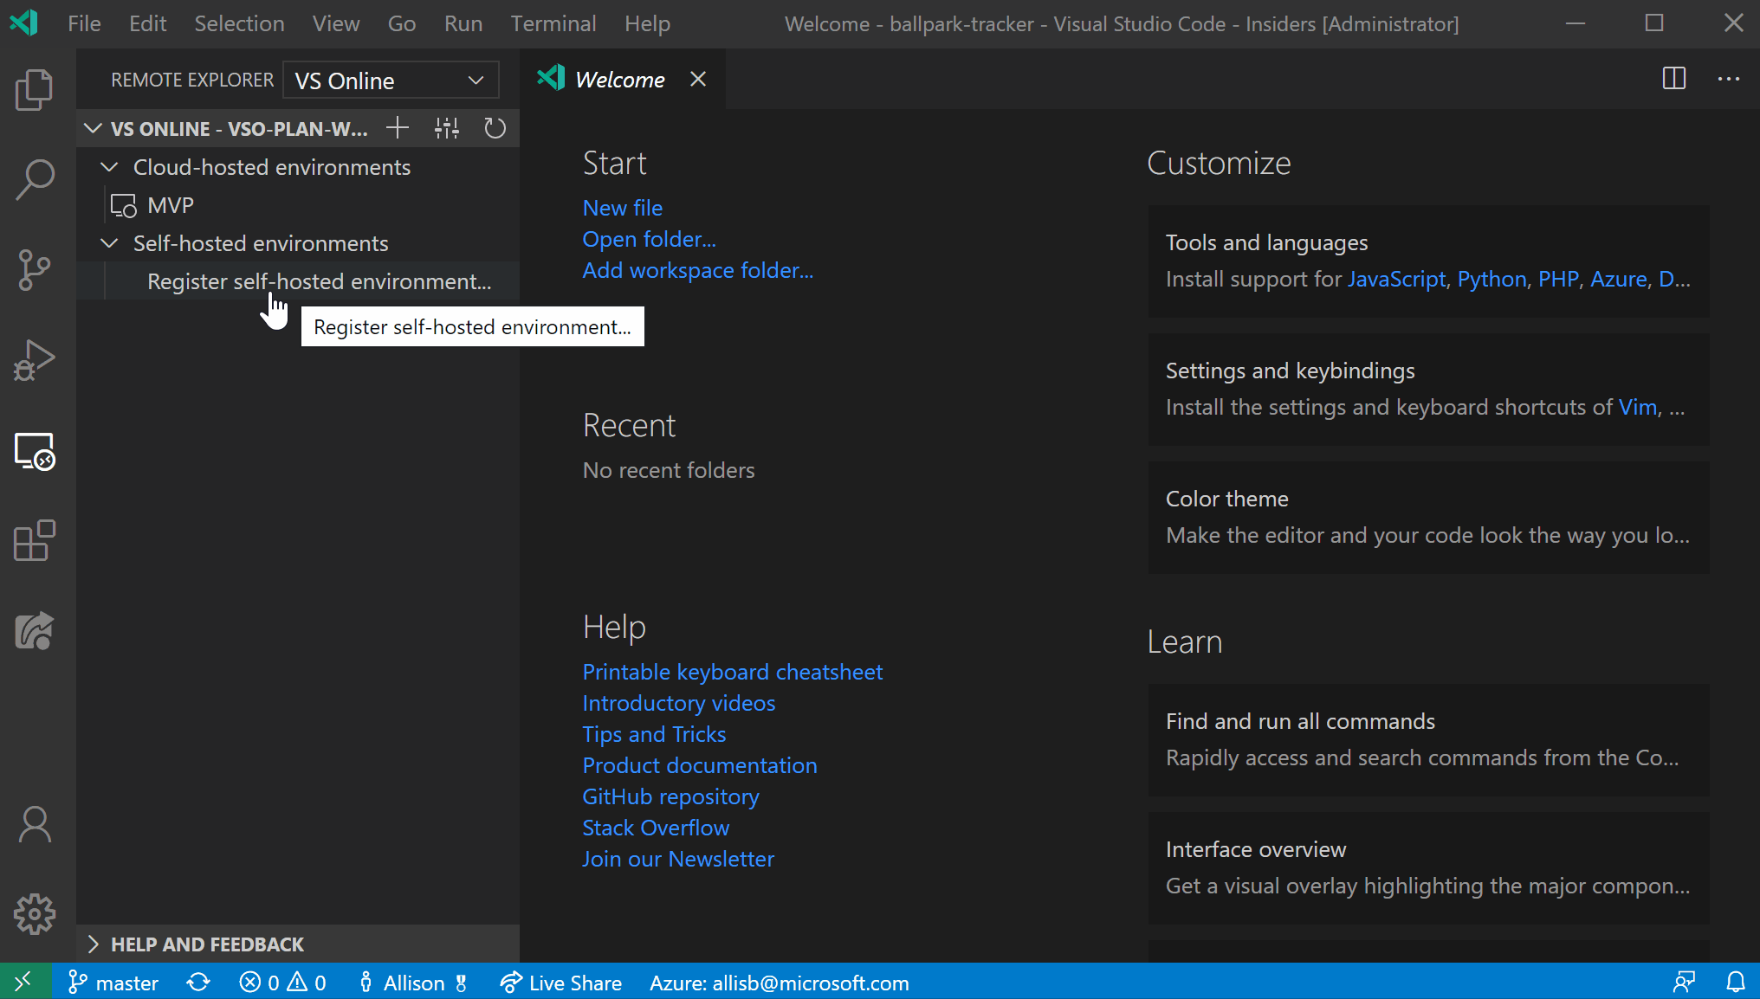Refresh the VS Online environments list
Image resolution: width=1760 pixels, height=999 pixels.
click(x=495, y=128)
